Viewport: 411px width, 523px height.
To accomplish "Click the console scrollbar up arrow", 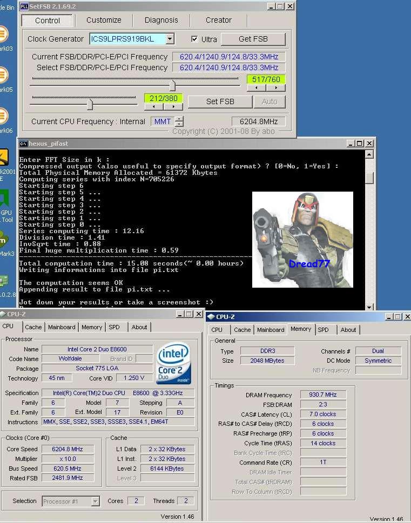I will pos(369,154).
